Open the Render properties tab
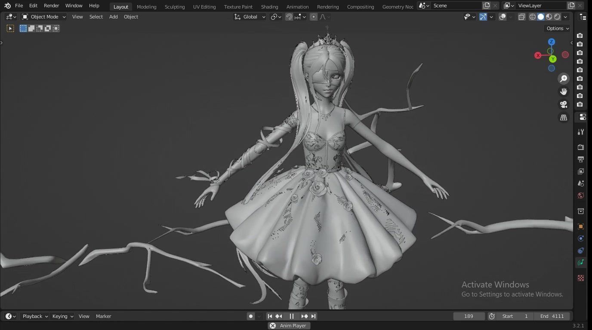The width and height of the screenshot is (592, 330). [581, 147]
